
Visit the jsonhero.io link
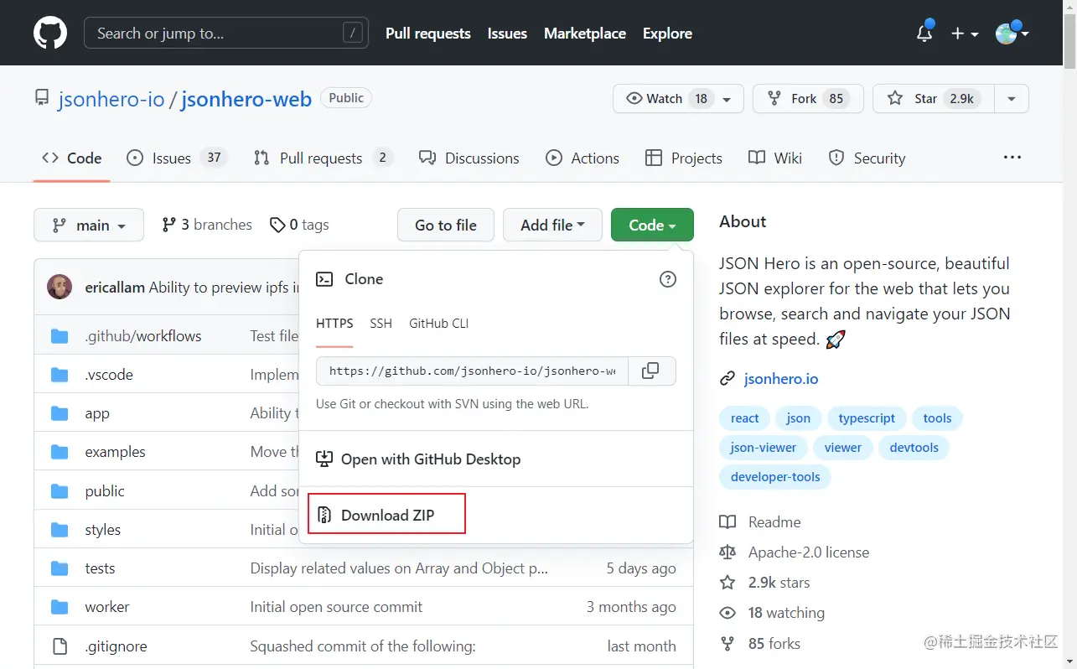[780, 378]
